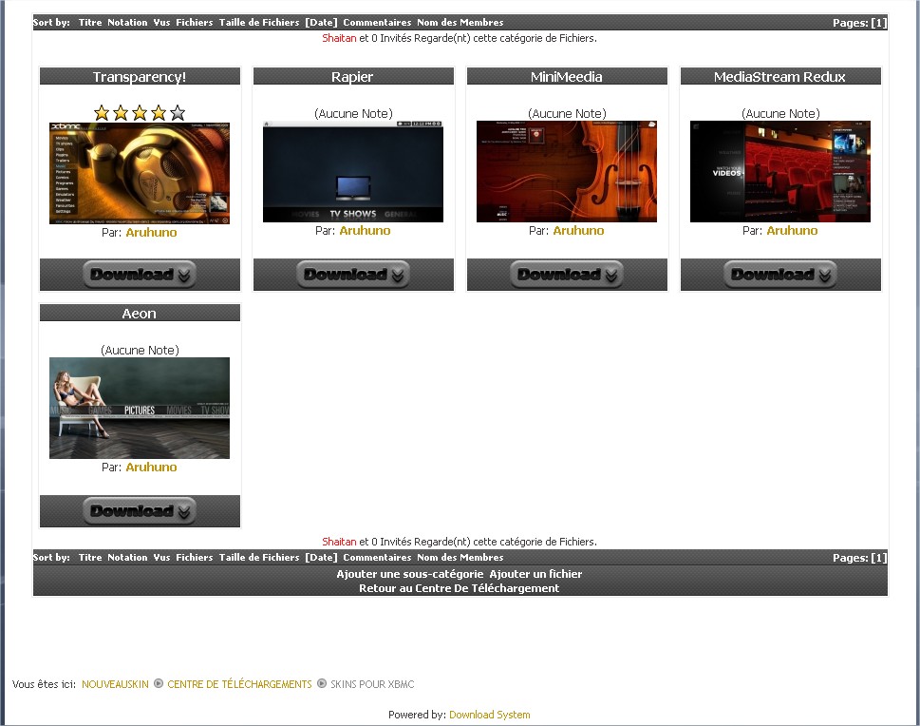Open the Aeon card title
Viewport: 920px width, 726px height.
139,313
